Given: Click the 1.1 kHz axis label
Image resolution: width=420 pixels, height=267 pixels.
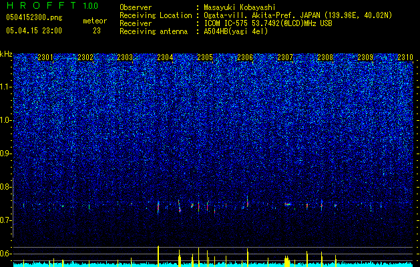Looking at the screenshot, I should (6, 87).
